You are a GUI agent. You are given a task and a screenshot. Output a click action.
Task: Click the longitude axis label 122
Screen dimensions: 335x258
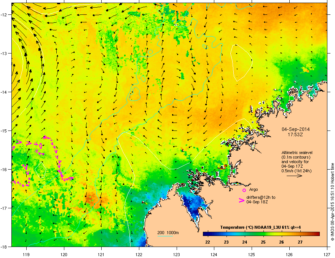[139, 254]
